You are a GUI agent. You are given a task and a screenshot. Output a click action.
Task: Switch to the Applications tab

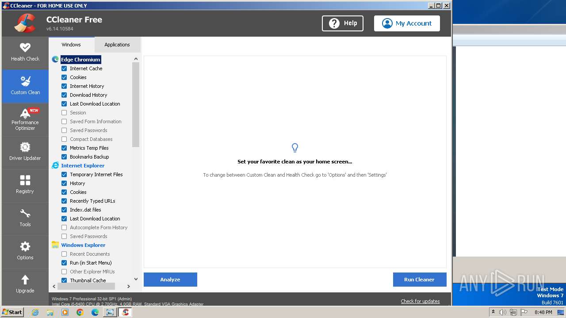117,45
